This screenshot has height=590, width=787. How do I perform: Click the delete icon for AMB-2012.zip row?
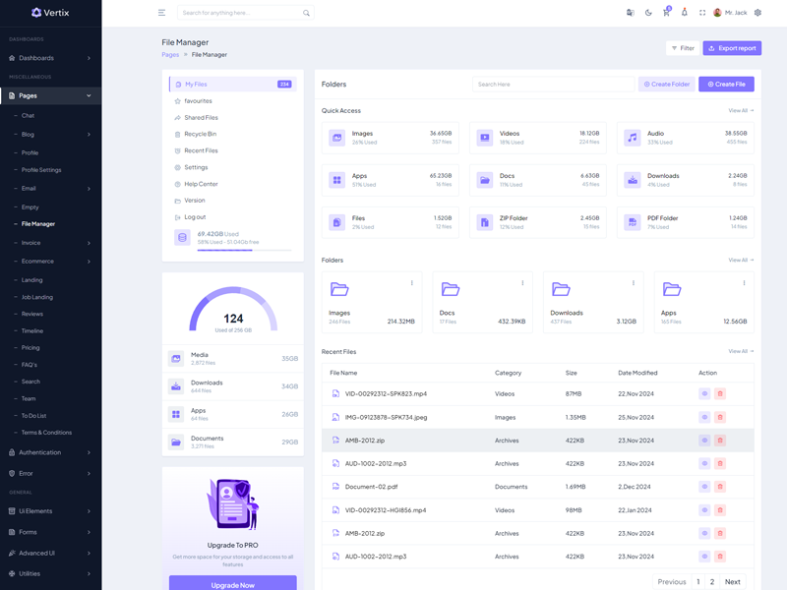point(720,441)
